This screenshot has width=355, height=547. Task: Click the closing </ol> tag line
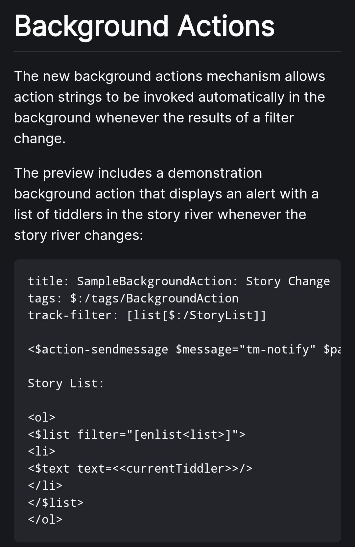(45, 519)
